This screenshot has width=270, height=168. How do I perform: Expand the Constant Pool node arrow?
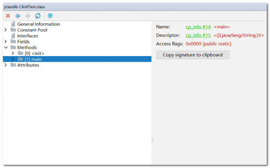tap(6, 30)
